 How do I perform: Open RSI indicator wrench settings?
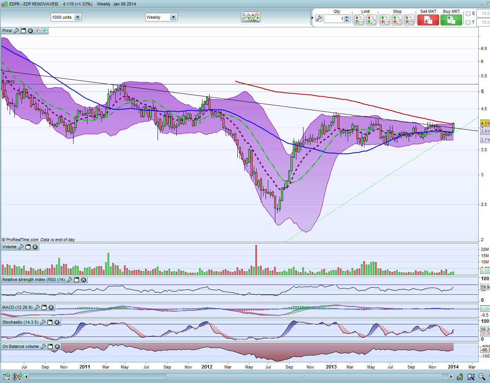tap(70, 280)
